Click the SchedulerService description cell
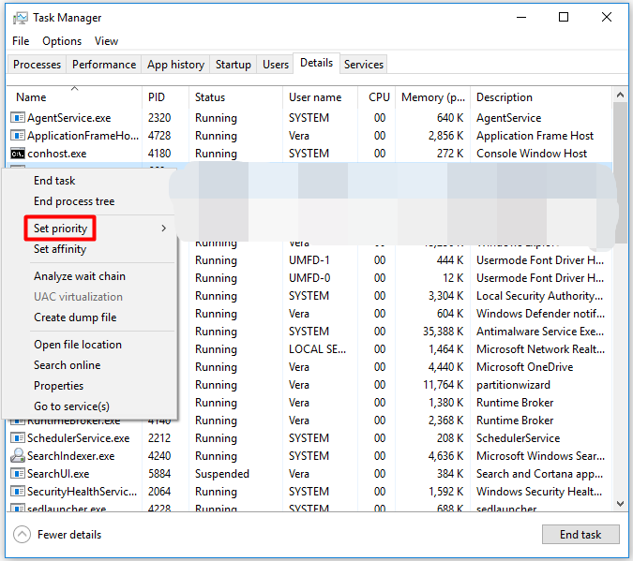 (x=518, y=438)
